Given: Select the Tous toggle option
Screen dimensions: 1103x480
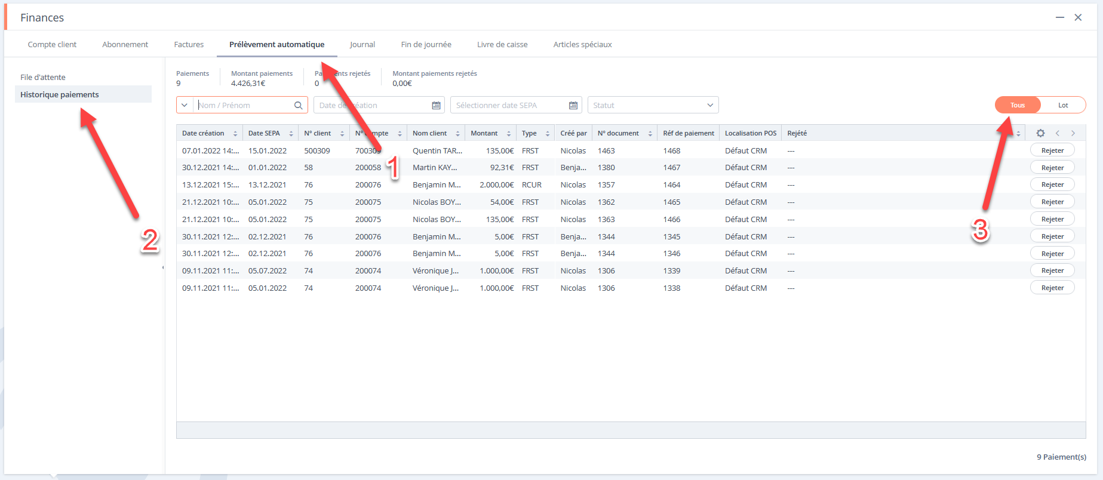Looking at the screenshot, I should (1018, 105).
